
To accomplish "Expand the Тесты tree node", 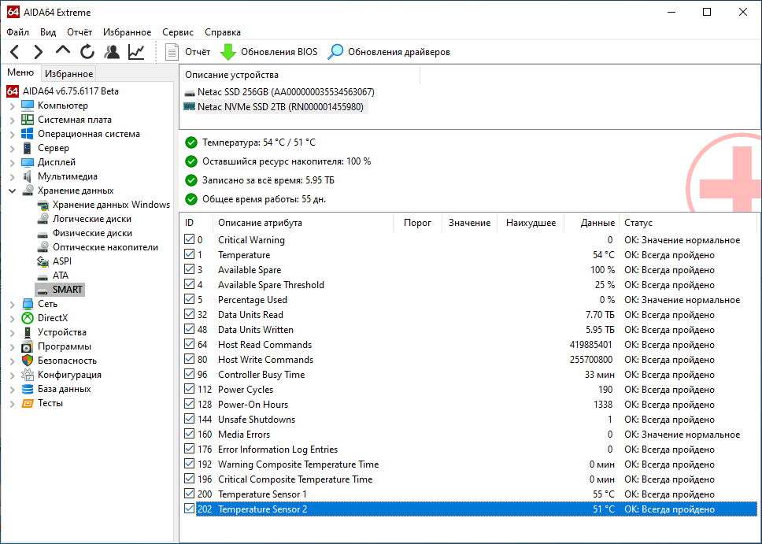I will [12, 403].
